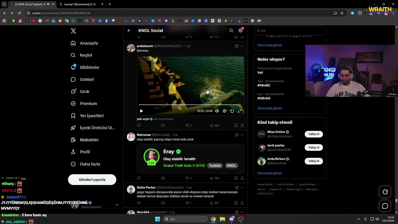
Task: Share the Natronaa post
Action: point(242,178)
